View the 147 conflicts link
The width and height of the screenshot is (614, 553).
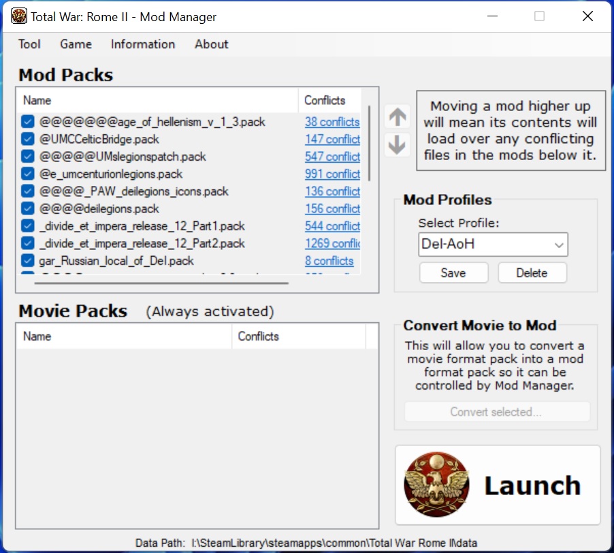point(332,139)
